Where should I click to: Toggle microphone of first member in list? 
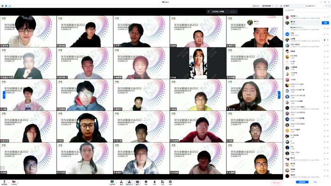[x=325, y=17]
